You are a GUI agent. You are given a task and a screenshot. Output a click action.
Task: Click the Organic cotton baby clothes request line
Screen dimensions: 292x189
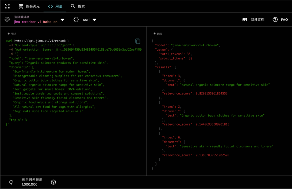click(x=56, y=80)
